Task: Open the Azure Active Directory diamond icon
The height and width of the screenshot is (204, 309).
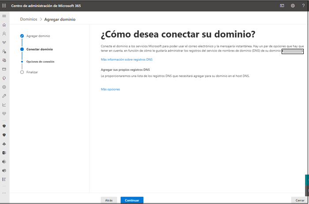Action: (4, 144)
